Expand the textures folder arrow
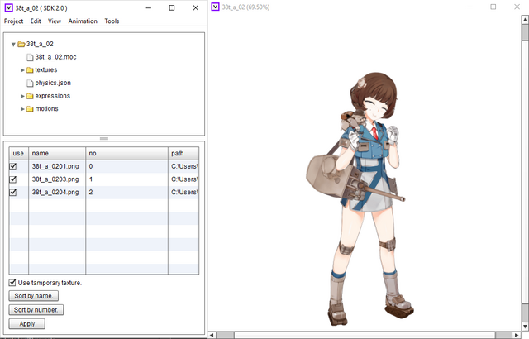The image size is (529, 339). coord(22,70)
